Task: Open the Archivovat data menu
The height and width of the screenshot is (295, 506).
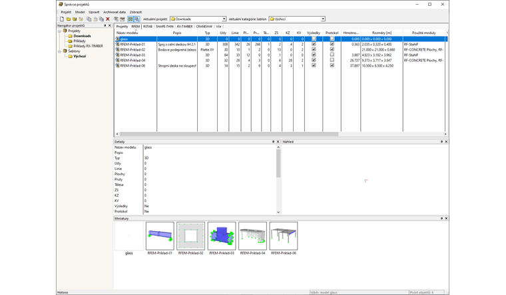Action: 115,12
